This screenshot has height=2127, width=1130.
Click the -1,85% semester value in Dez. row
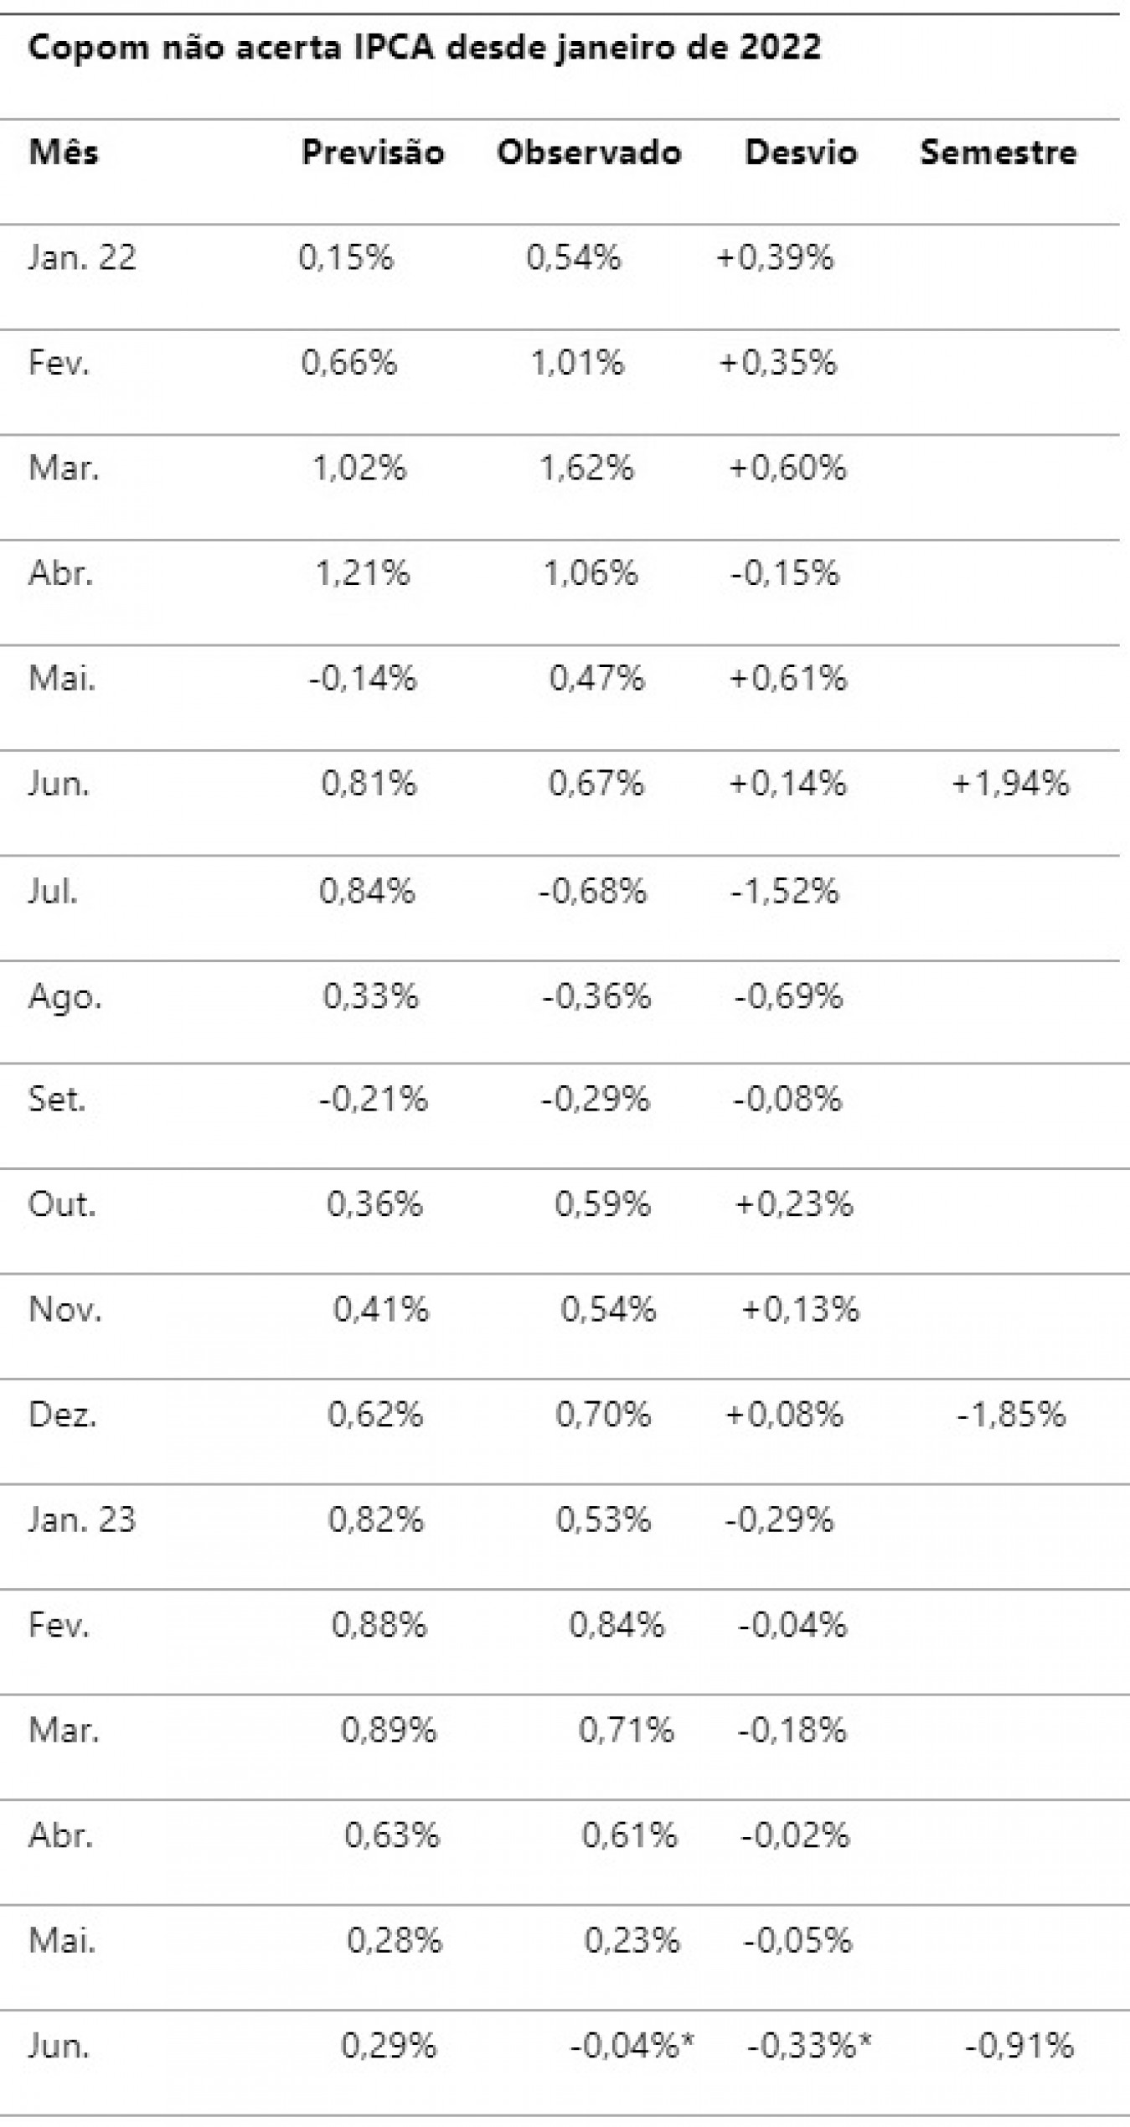point(1011,1415)
